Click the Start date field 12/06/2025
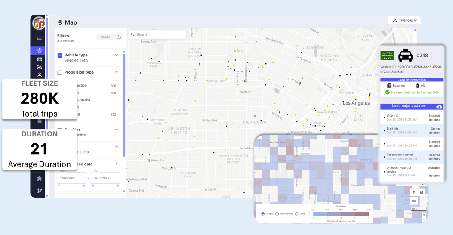Image resolution: width=453 pixels, height=235 pixels. (71, 178)
